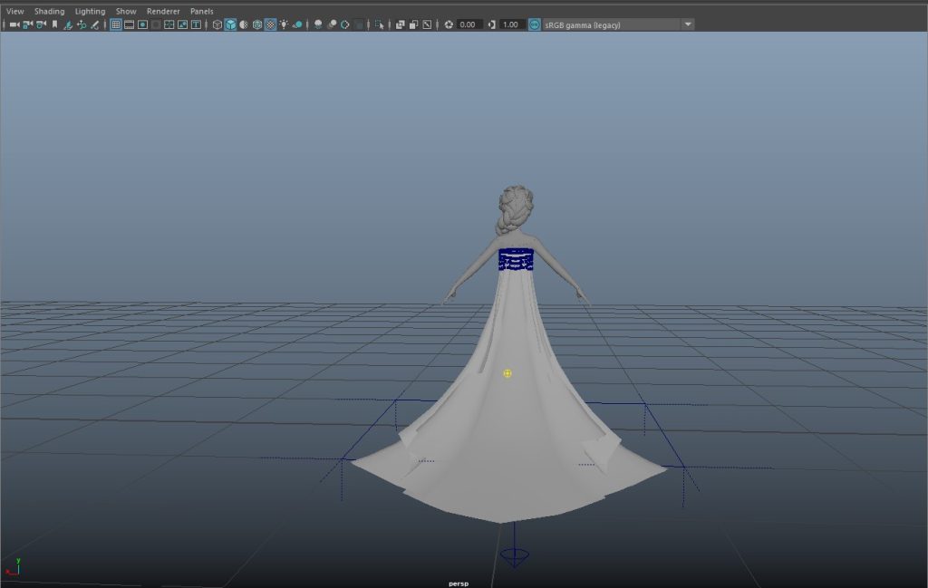
Task: Open the sRGB gamma (legacy) dropdown
Action: pyautogui.click(x=618, y=24)
